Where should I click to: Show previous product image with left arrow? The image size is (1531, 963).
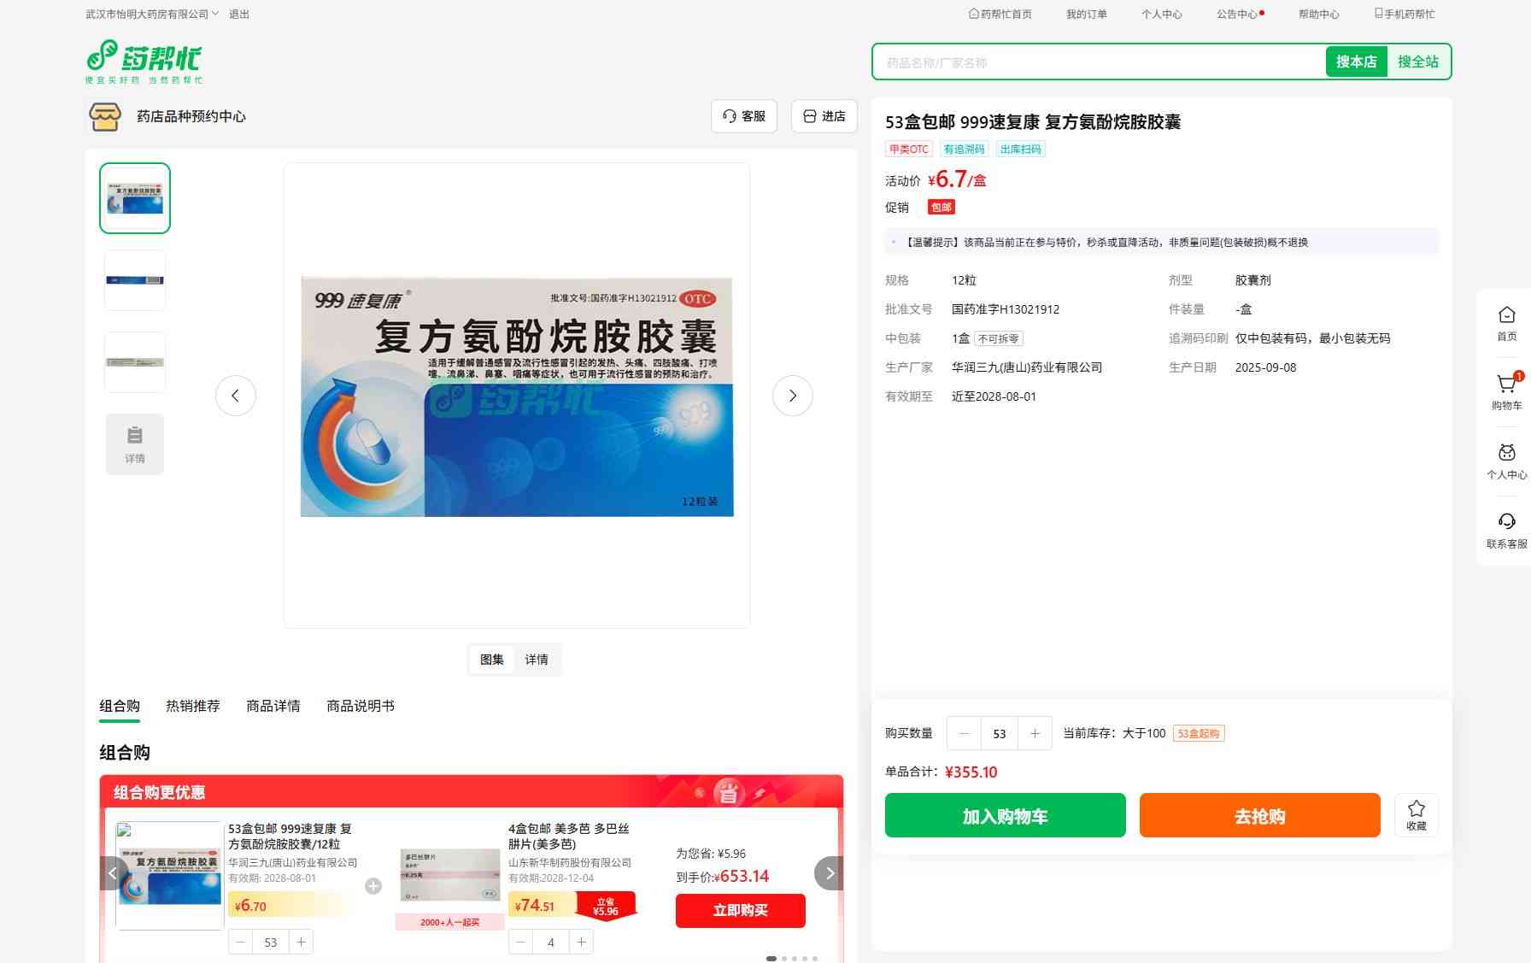[x=236, y=396]
